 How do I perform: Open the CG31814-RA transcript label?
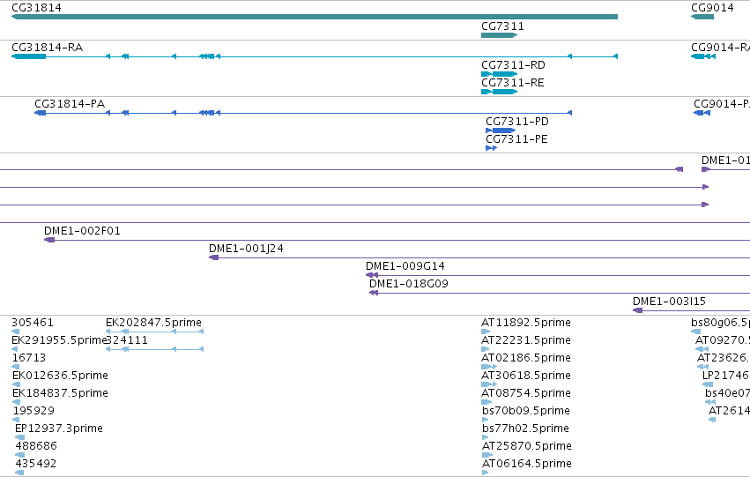point(47,48)
